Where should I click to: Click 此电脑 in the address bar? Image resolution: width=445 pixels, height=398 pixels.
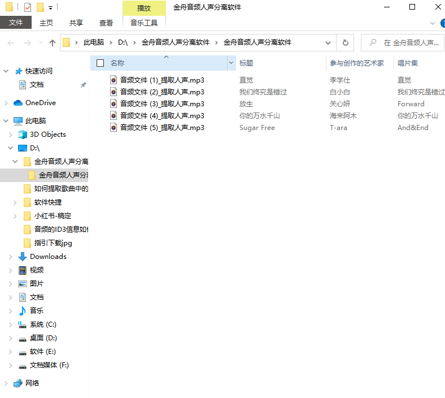94,42
